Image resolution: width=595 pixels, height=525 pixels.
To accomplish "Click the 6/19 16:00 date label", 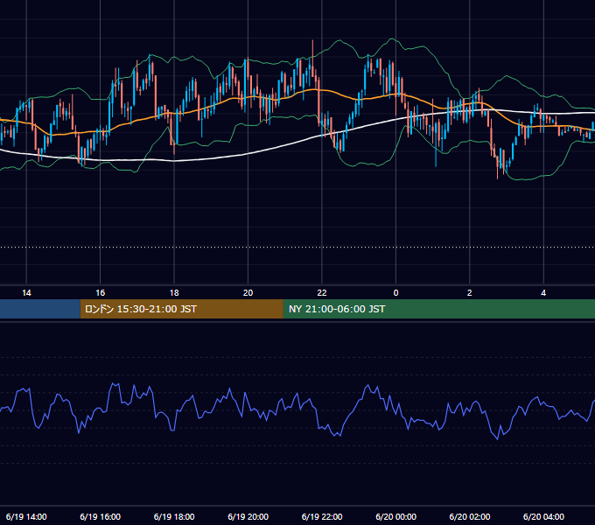I will tap(100, 516).
